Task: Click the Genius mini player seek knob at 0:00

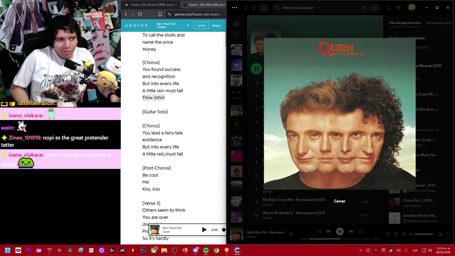Action: point(224,230)
